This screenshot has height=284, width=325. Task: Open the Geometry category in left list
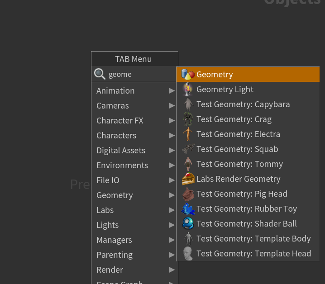134,195
